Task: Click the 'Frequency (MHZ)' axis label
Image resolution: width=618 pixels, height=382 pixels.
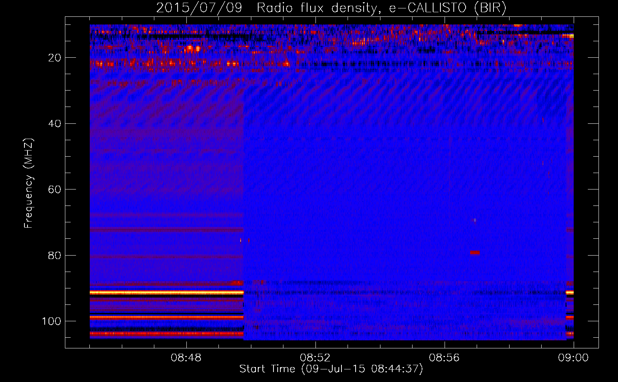Action: (x=29, y=183)
